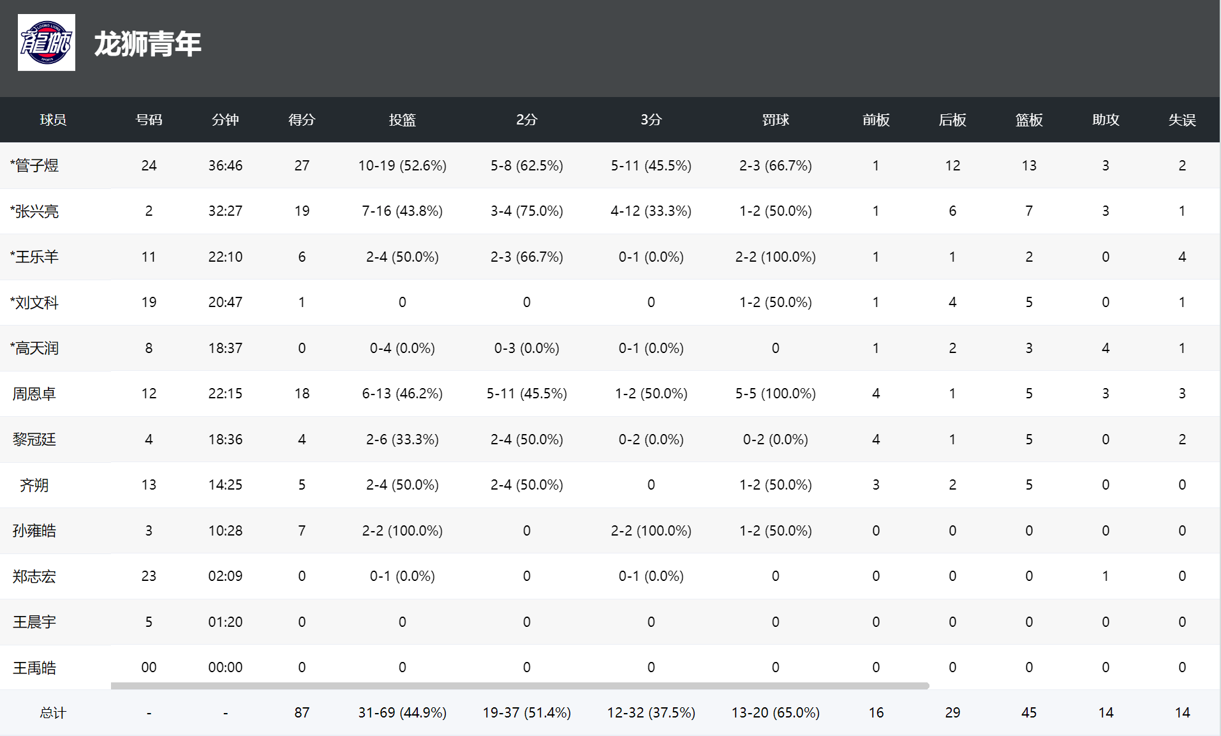The image size is (1221, 736).
Task: Open player 孙雍皓's row name
Action: pyautogui.click(x=34, y=531)
